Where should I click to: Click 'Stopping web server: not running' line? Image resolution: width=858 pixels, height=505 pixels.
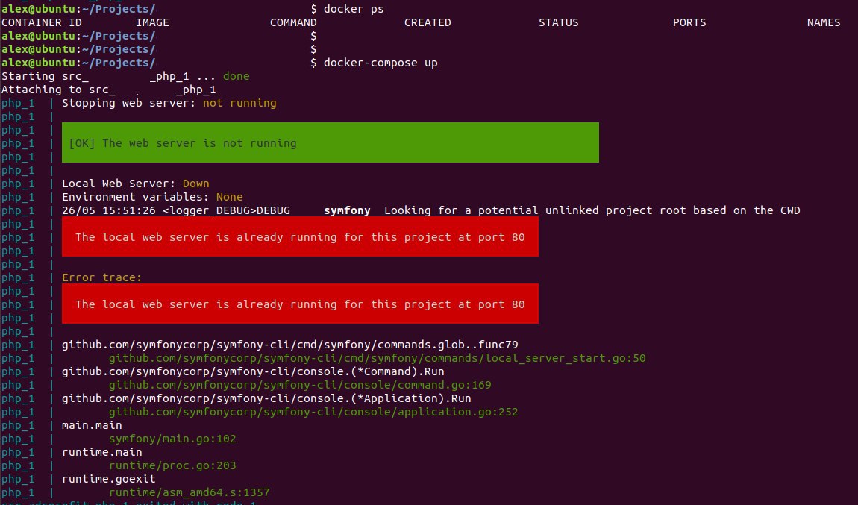click(169, 103)
